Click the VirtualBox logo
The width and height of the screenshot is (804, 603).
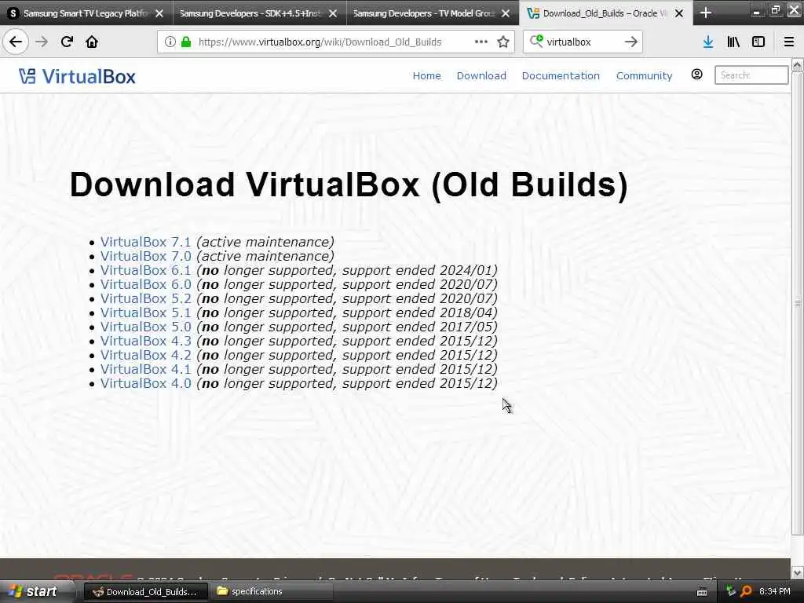(77, 76)
